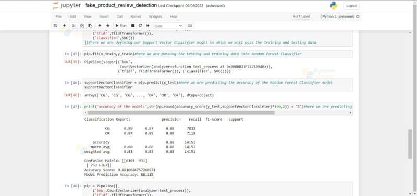Screen dimensions: 417x196
Task: Restart the kernel icon
Action: [140, 25]
